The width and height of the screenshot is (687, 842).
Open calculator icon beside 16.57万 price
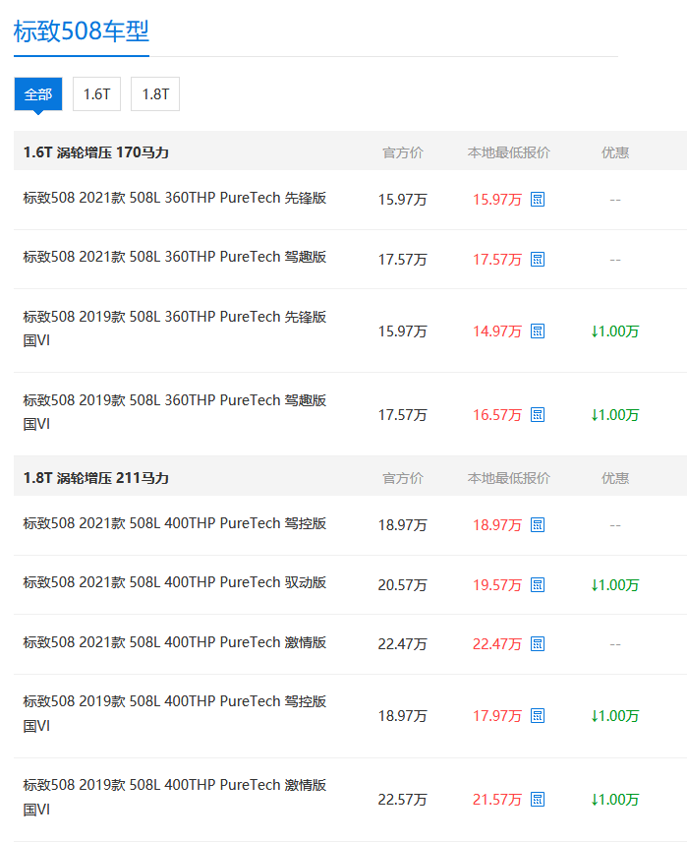pos(538,414)
